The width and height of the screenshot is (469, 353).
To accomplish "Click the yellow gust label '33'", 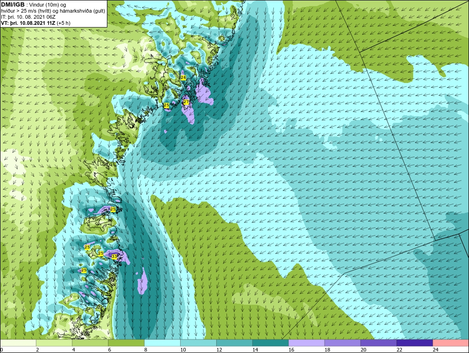I will (114, 256).
